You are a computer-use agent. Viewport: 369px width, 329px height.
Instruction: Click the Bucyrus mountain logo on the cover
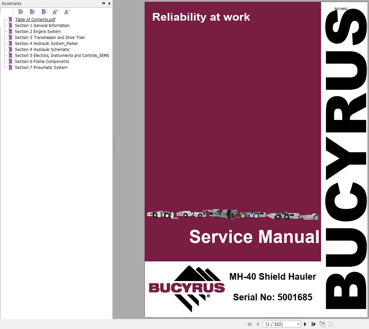point(187,289)
